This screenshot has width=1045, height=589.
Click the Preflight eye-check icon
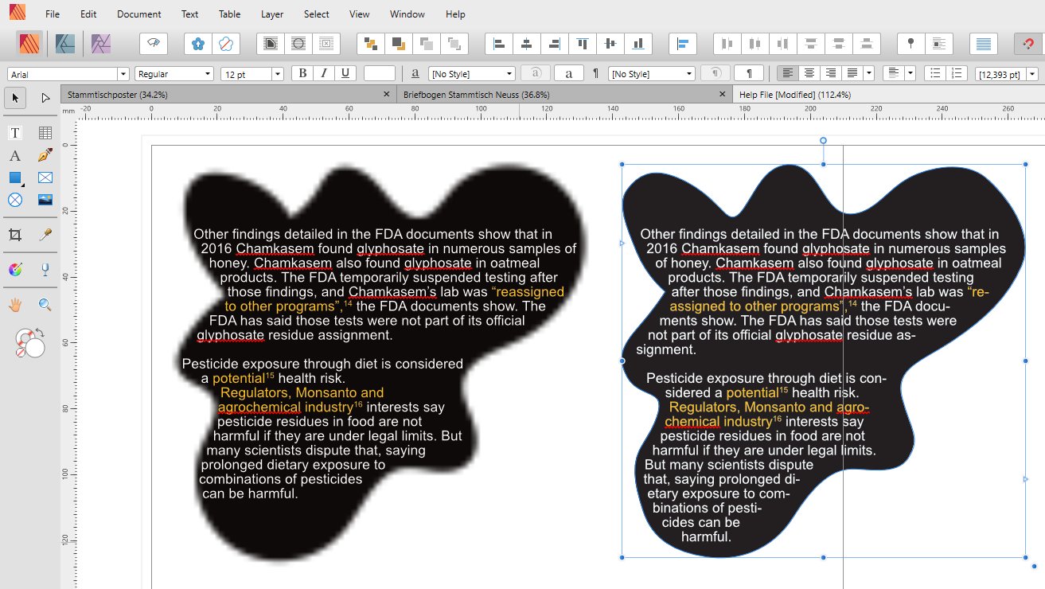[x=154, y=44]
